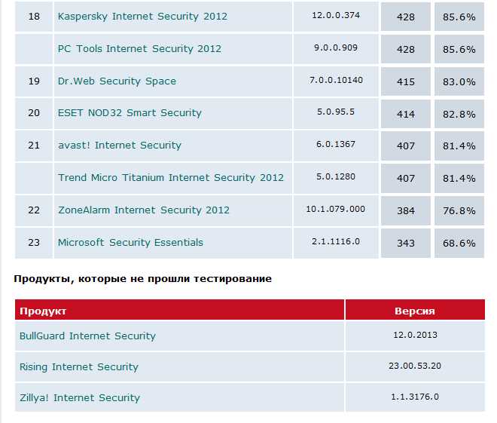Click PC Tools Internet Security 2012
497x423 pixels.
click(x=139, y=49)
